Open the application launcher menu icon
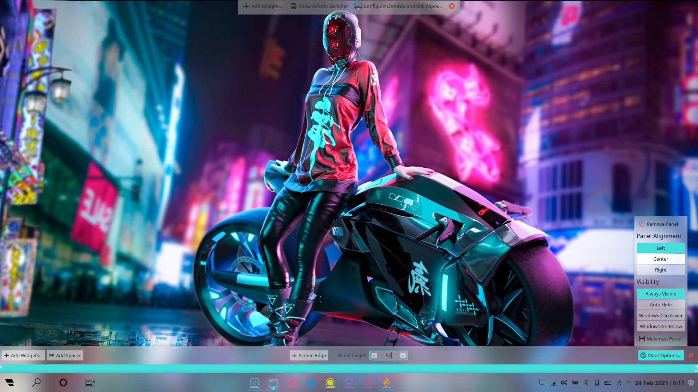 (x=10, y=383)
